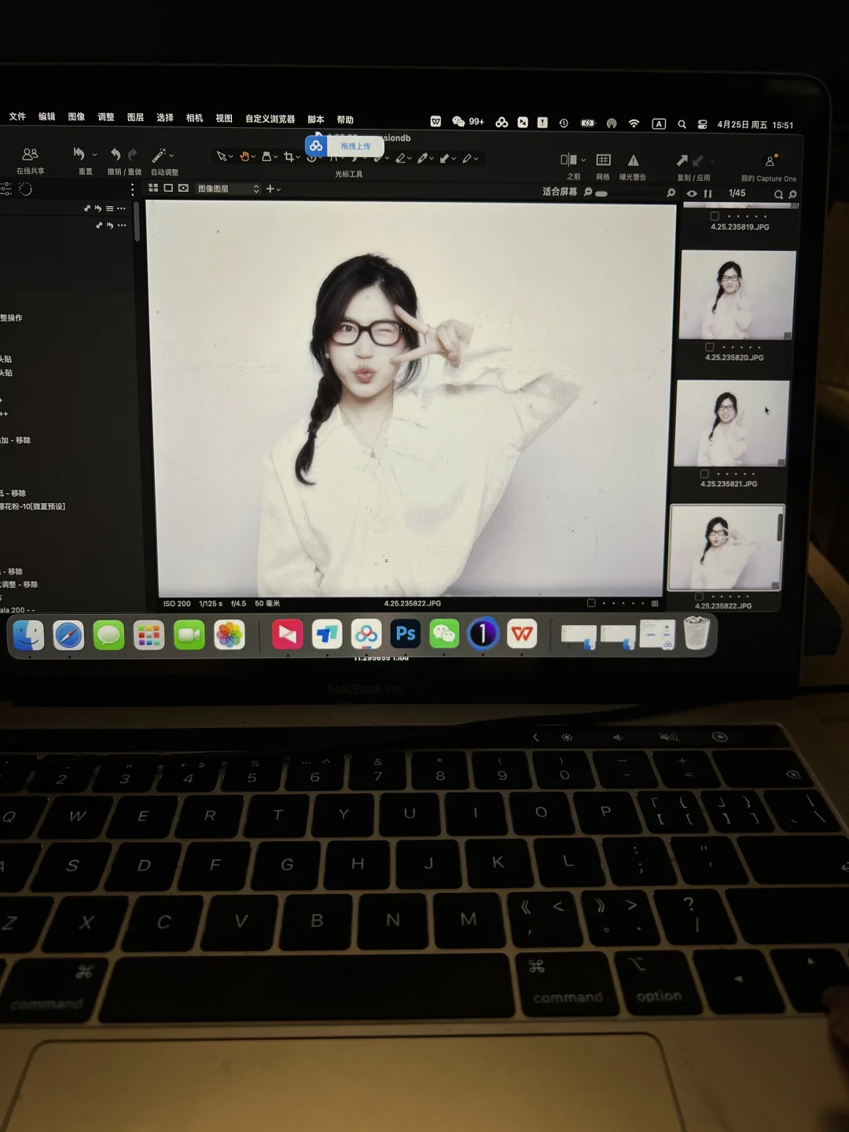The height and width of the screenshot is (1132, 849).
Task: Toggle color tag checkbox for 4.25.235821.JPG
Action: (x=704, y=474)
